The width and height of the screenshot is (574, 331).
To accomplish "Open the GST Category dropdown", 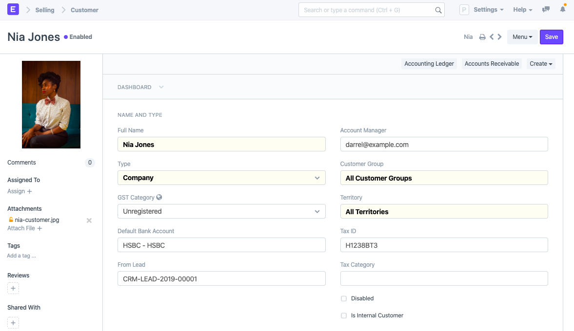I will point(221,212).
